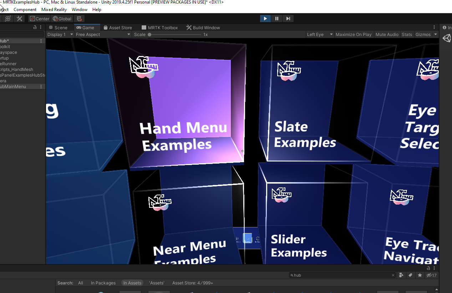Select the Transform tool in the toolbar
Screen dimensions: 452x293
8,19
